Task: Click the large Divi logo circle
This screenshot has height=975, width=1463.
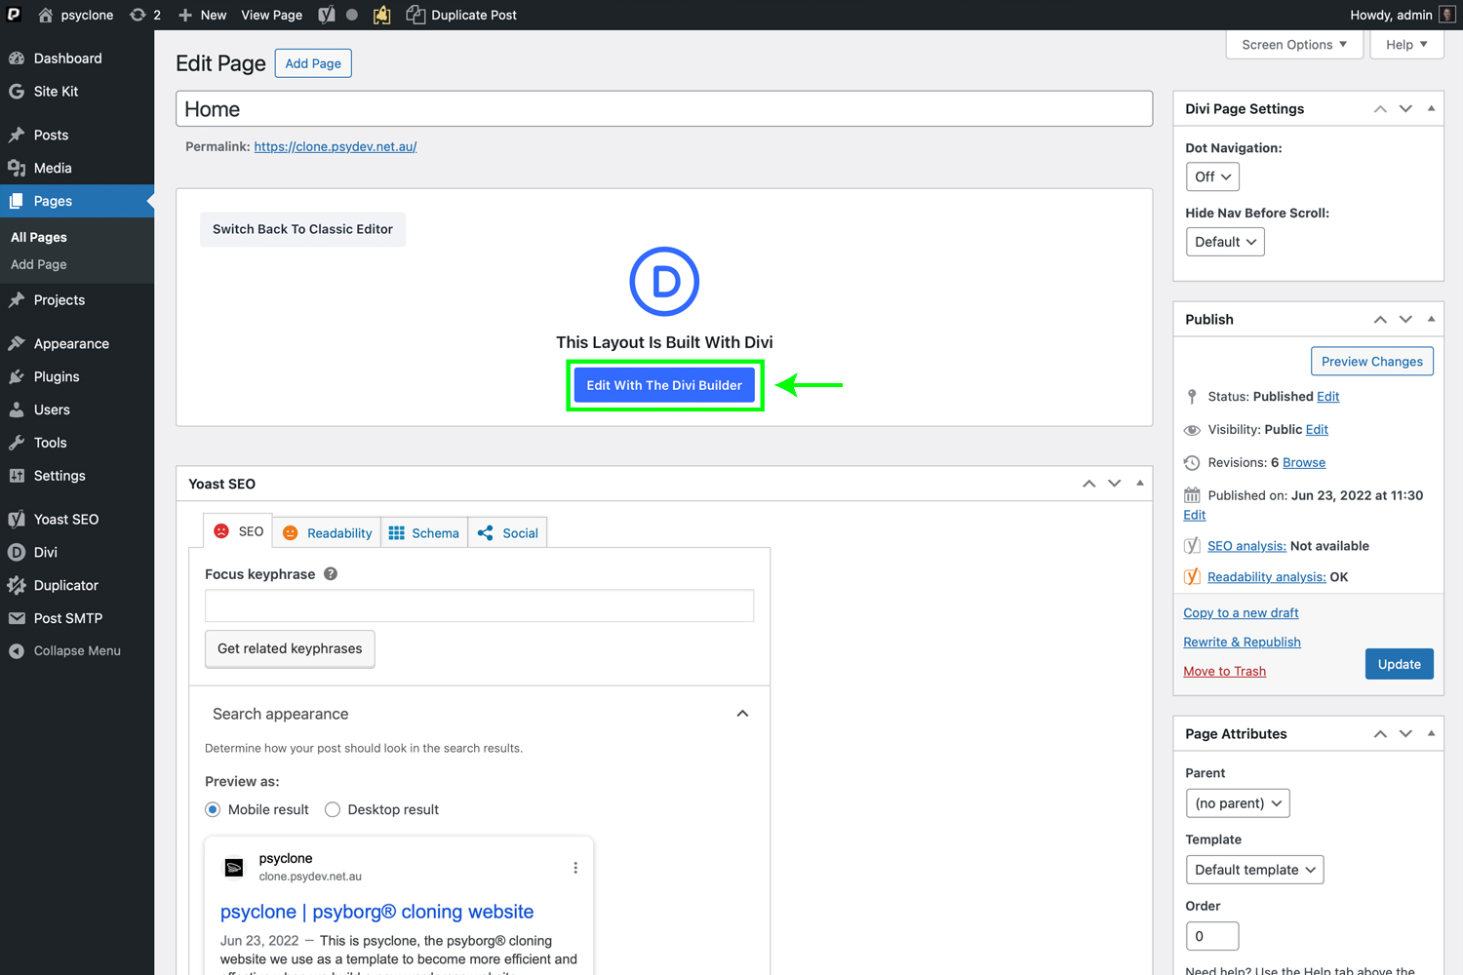Action: click(x=664, y=282)
